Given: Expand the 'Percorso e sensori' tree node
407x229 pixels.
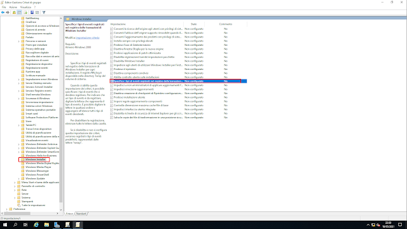Looking at the screenshot, I should pyautogui.click(x=18, y=41).
